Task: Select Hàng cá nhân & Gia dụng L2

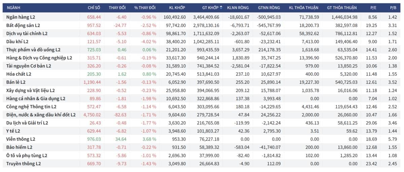Action: tap(36, 98)
